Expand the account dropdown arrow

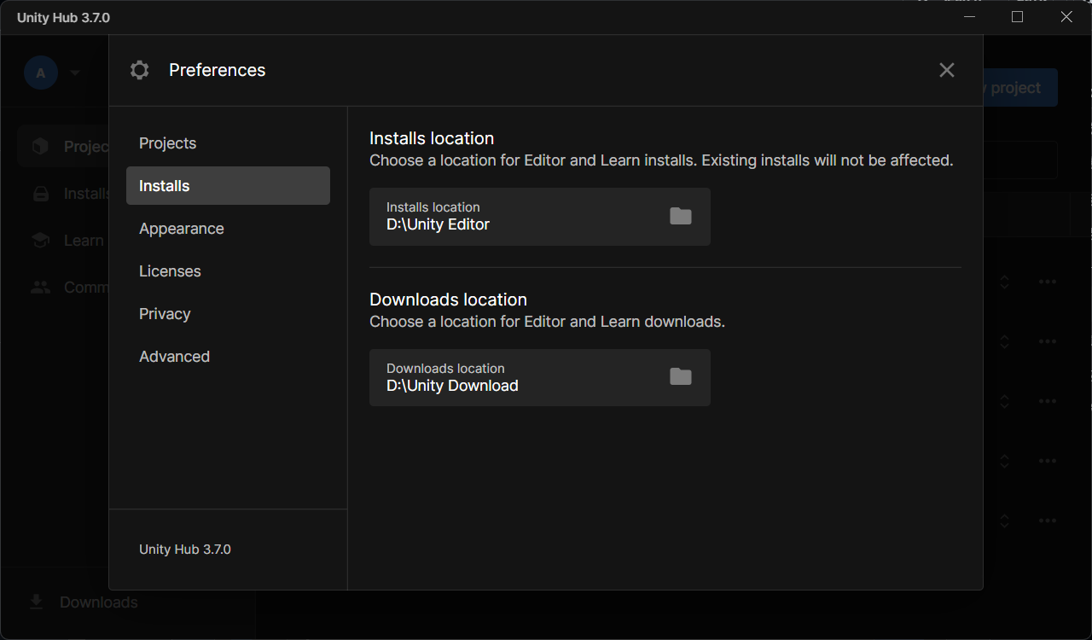coord(75,73)
